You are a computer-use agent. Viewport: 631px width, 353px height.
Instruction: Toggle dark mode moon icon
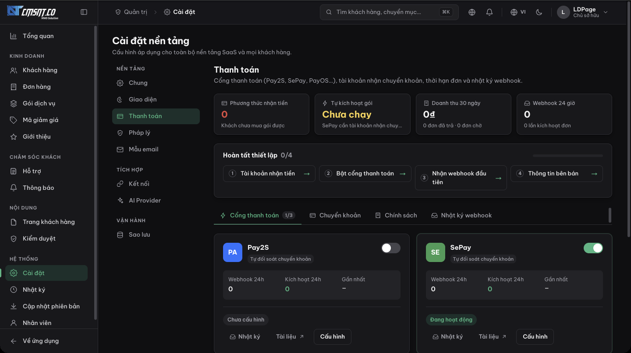coord(539,12)
